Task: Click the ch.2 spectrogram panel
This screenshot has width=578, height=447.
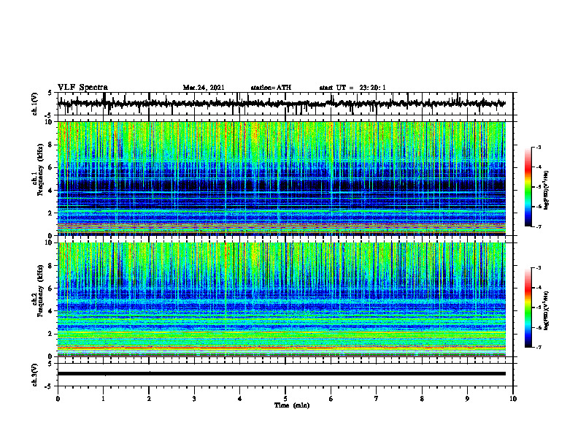Action: coord(282,299)
